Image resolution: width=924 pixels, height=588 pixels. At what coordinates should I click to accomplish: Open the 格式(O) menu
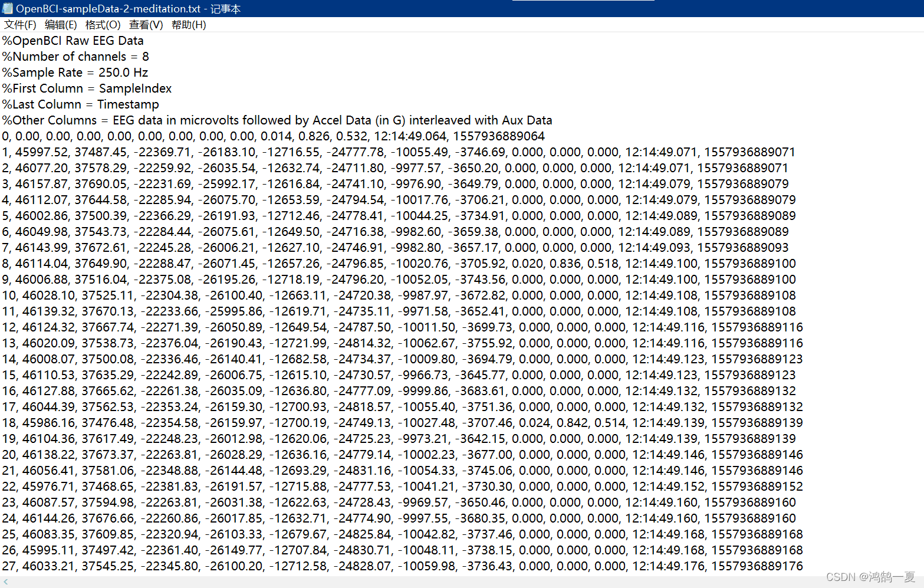103,25
